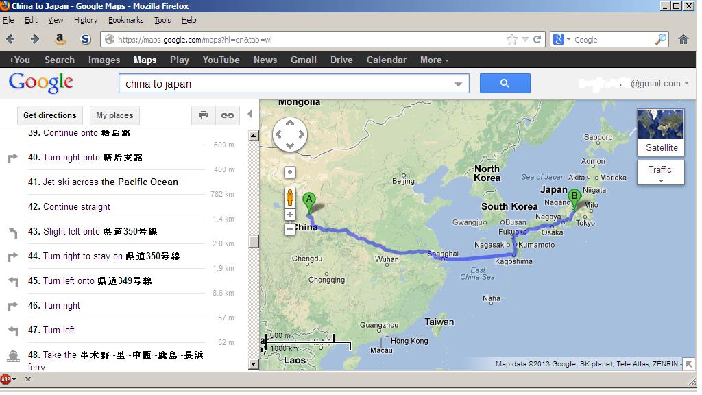Screen dimensions: 702x395
Task: Open the Adblock Plus icon in status bar
Action: point(5,379)
